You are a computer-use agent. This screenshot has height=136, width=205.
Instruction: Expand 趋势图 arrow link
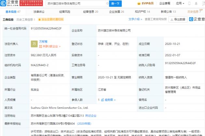click(x=110, y=100)
